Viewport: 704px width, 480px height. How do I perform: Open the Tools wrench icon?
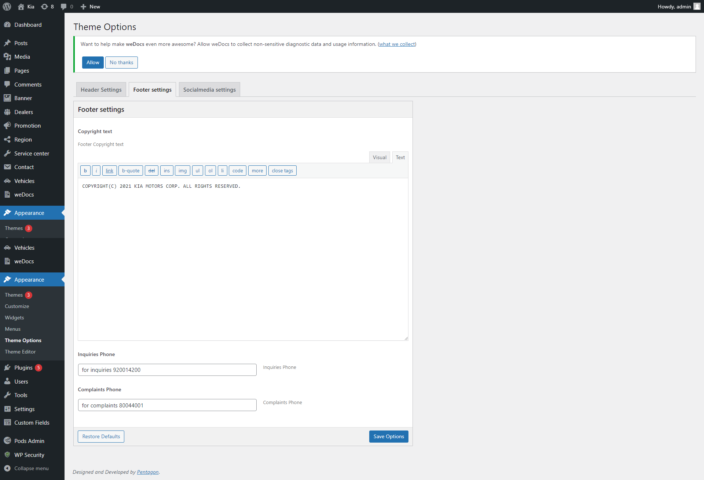[7, 395]
